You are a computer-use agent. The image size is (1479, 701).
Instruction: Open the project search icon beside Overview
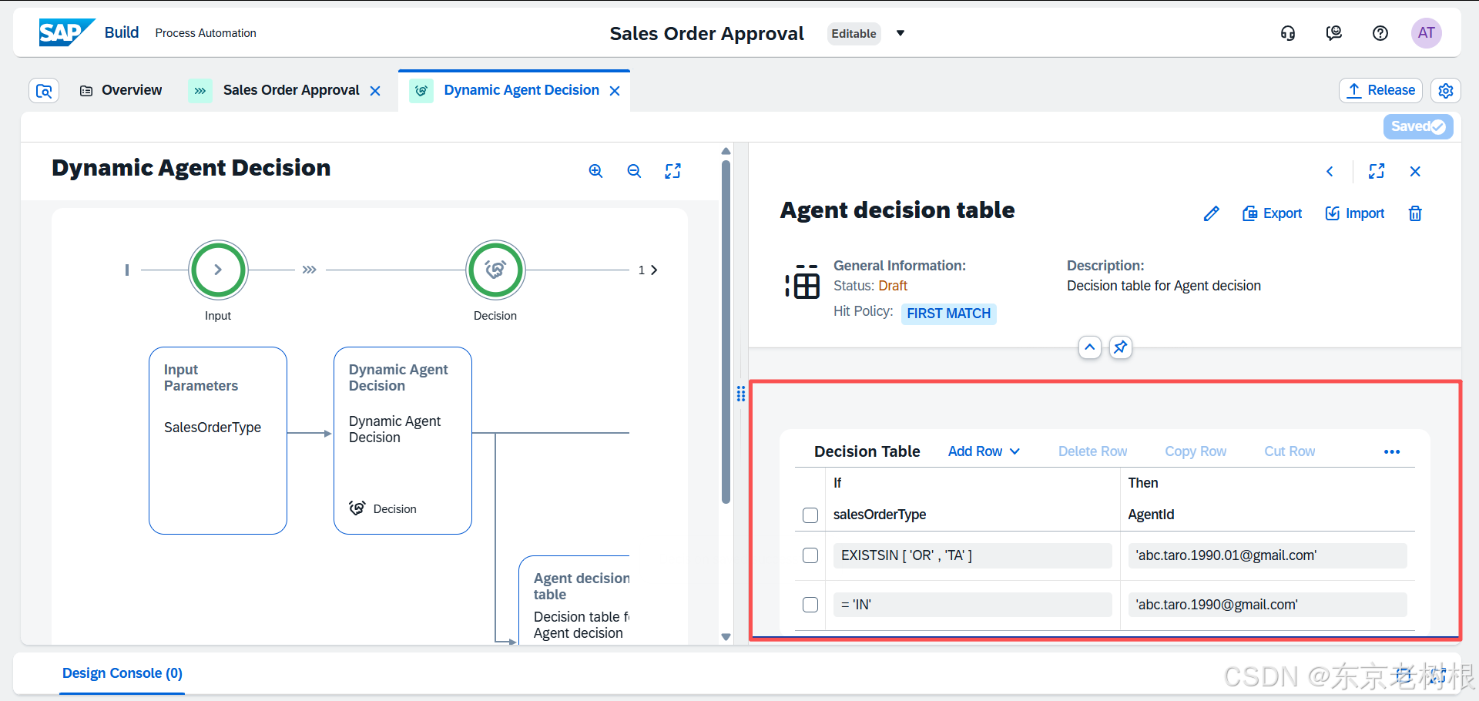click(44, 91)
